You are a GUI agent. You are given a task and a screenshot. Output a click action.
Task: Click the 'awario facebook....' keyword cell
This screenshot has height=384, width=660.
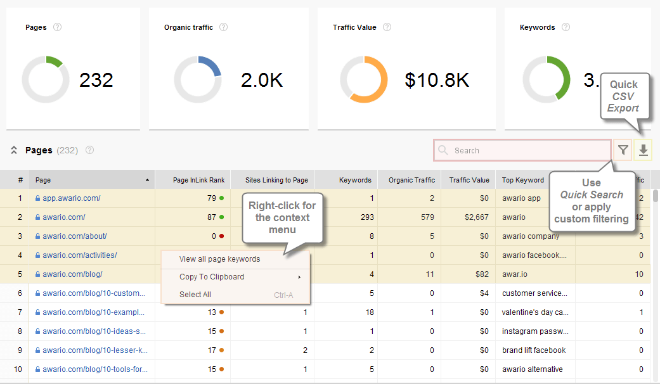point(534,255)
